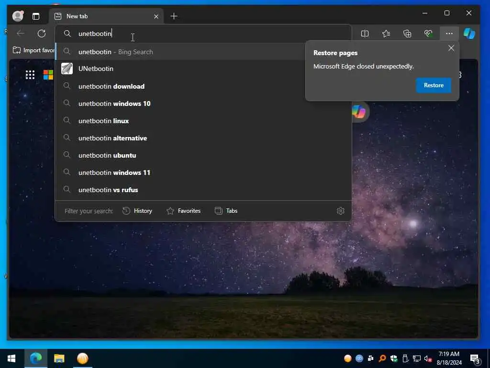Choose 'unetbootin ubuntu' suggestion
Viewport: 490px width, 368px height.
tap(203, 155)
